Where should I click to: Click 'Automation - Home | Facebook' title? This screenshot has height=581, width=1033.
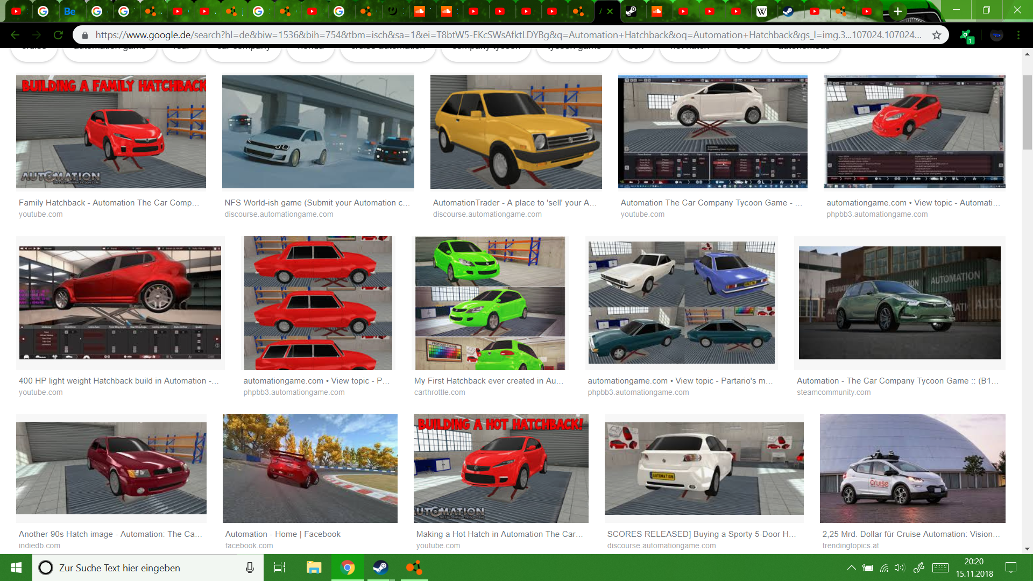(x=283, y=534)
